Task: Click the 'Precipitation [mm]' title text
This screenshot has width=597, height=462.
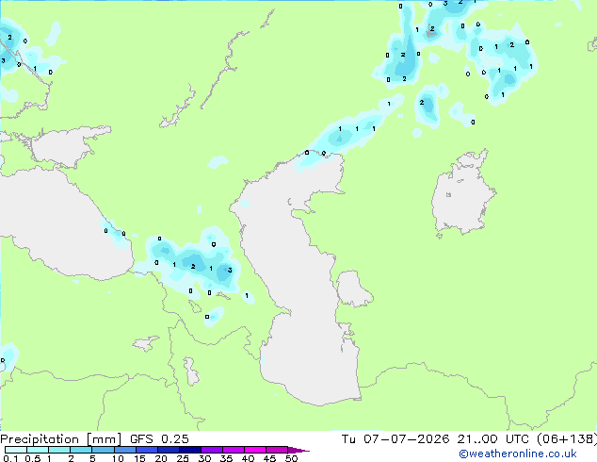Action: click(x=60, y=439)
